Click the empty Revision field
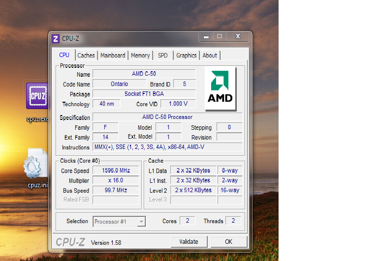 click(x=229, y=137)
